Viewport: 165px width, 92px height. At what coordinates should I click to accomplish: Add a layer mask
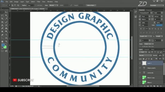tap(148, 86)
